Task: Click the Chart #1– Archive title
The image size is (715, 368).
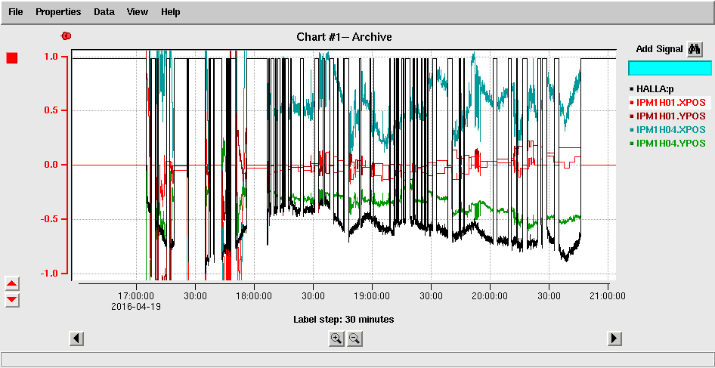Action: click(345, 37)
